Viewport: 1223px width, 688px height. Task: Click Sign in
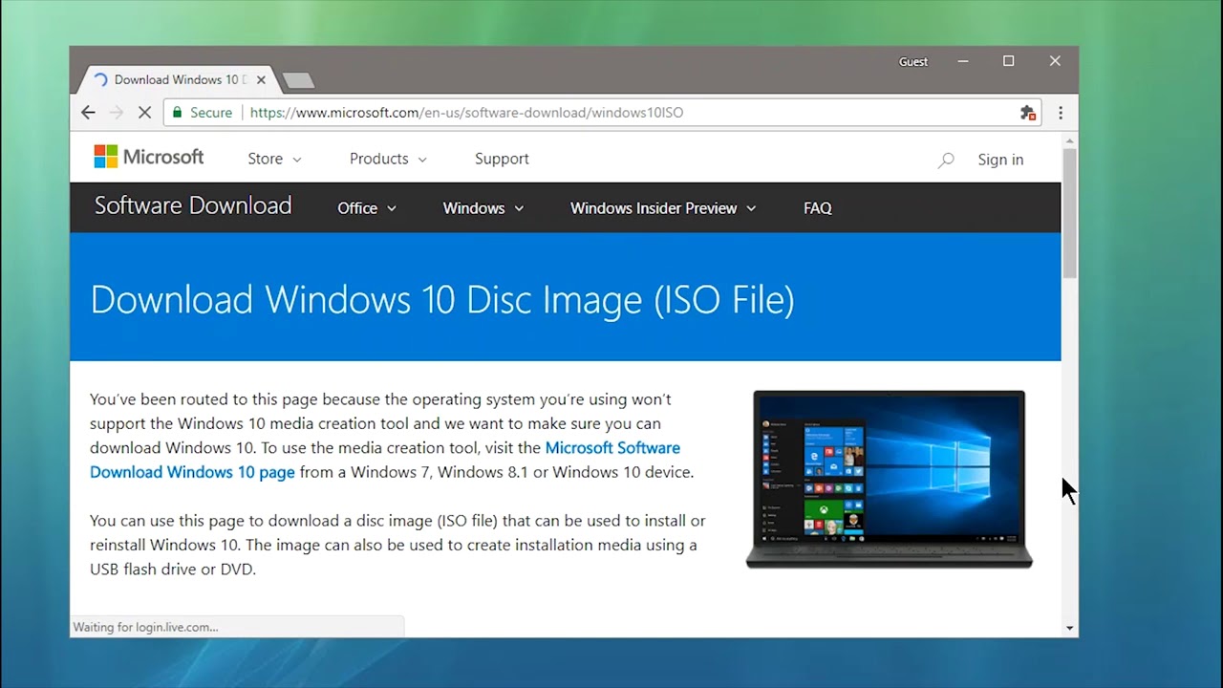coord(1000,161)
